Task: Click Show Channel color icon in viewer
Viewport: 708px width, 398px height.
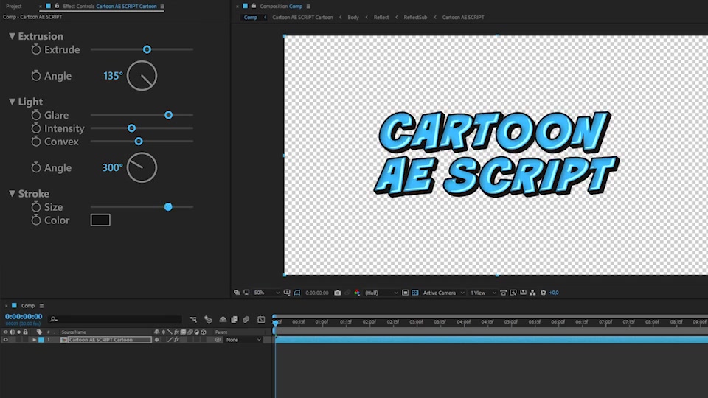Action: (x=357, y=293)
